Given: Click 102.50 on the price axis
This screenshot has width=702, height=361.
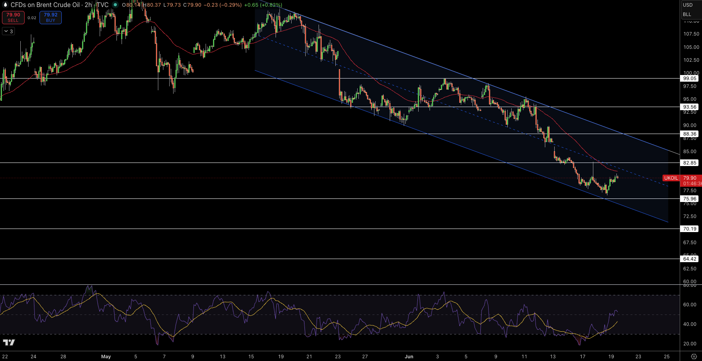Looking at the screenshot, I should pos(691,60).
